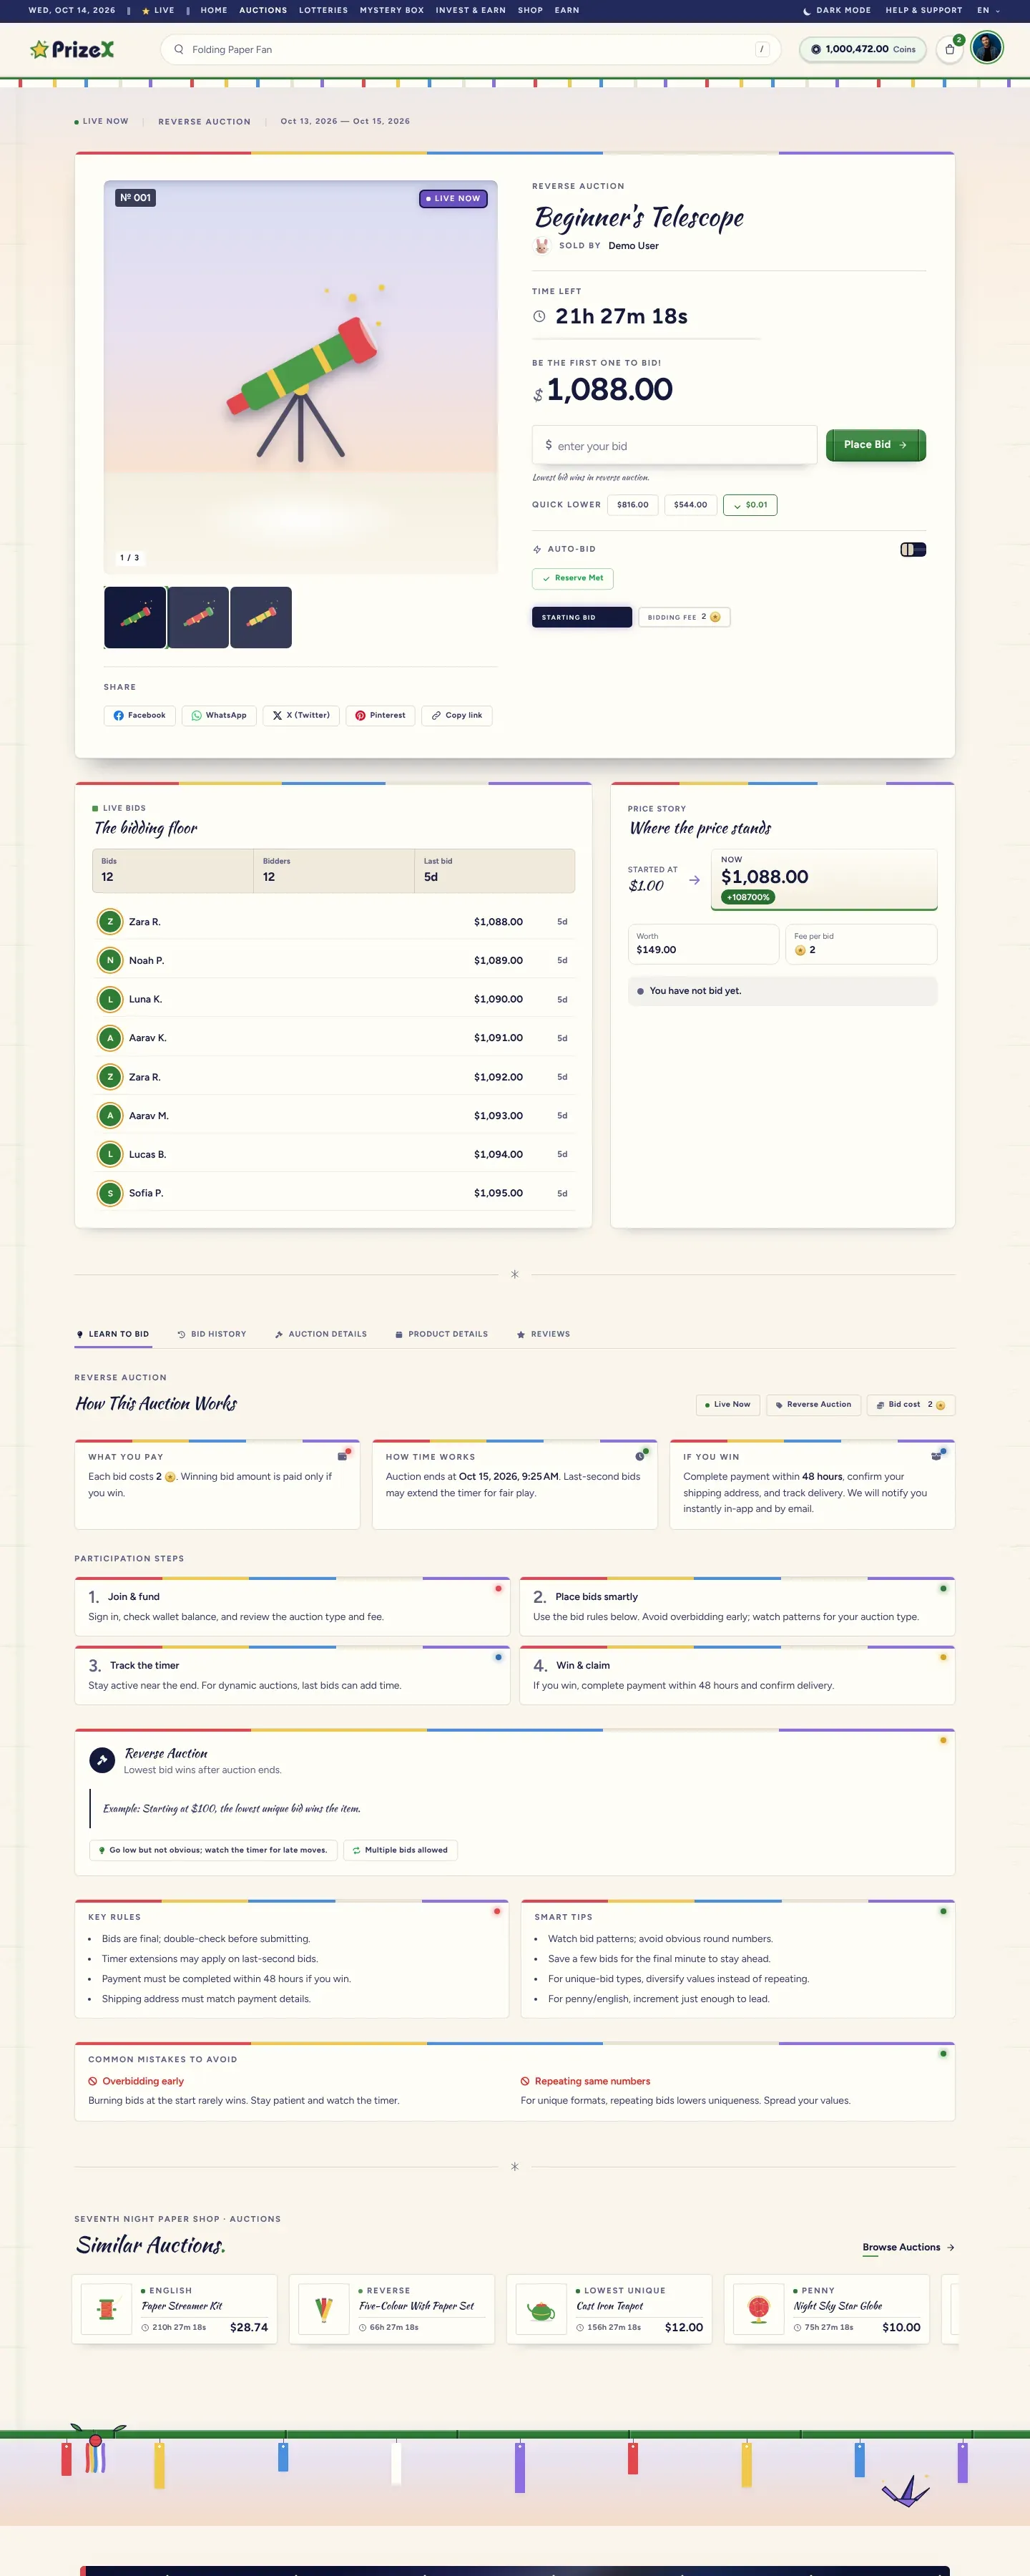
Task: Open Paper Streamer Kit auction thumbnail
Action: coord(107,2309)
